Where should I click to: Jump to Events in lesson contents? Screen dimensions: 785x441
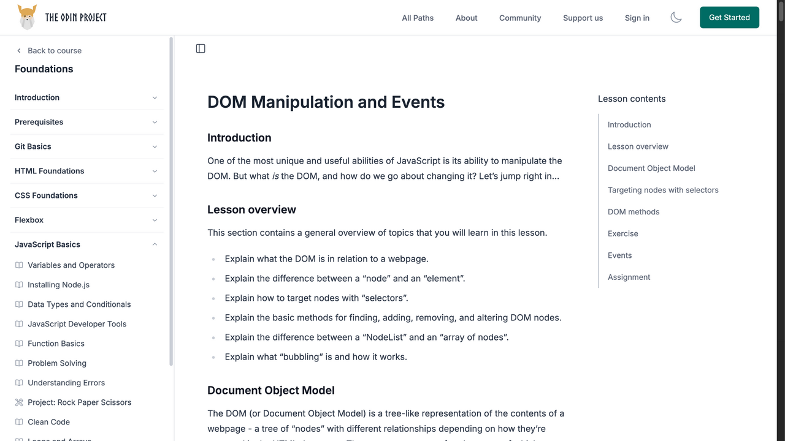tap(619, 255)
